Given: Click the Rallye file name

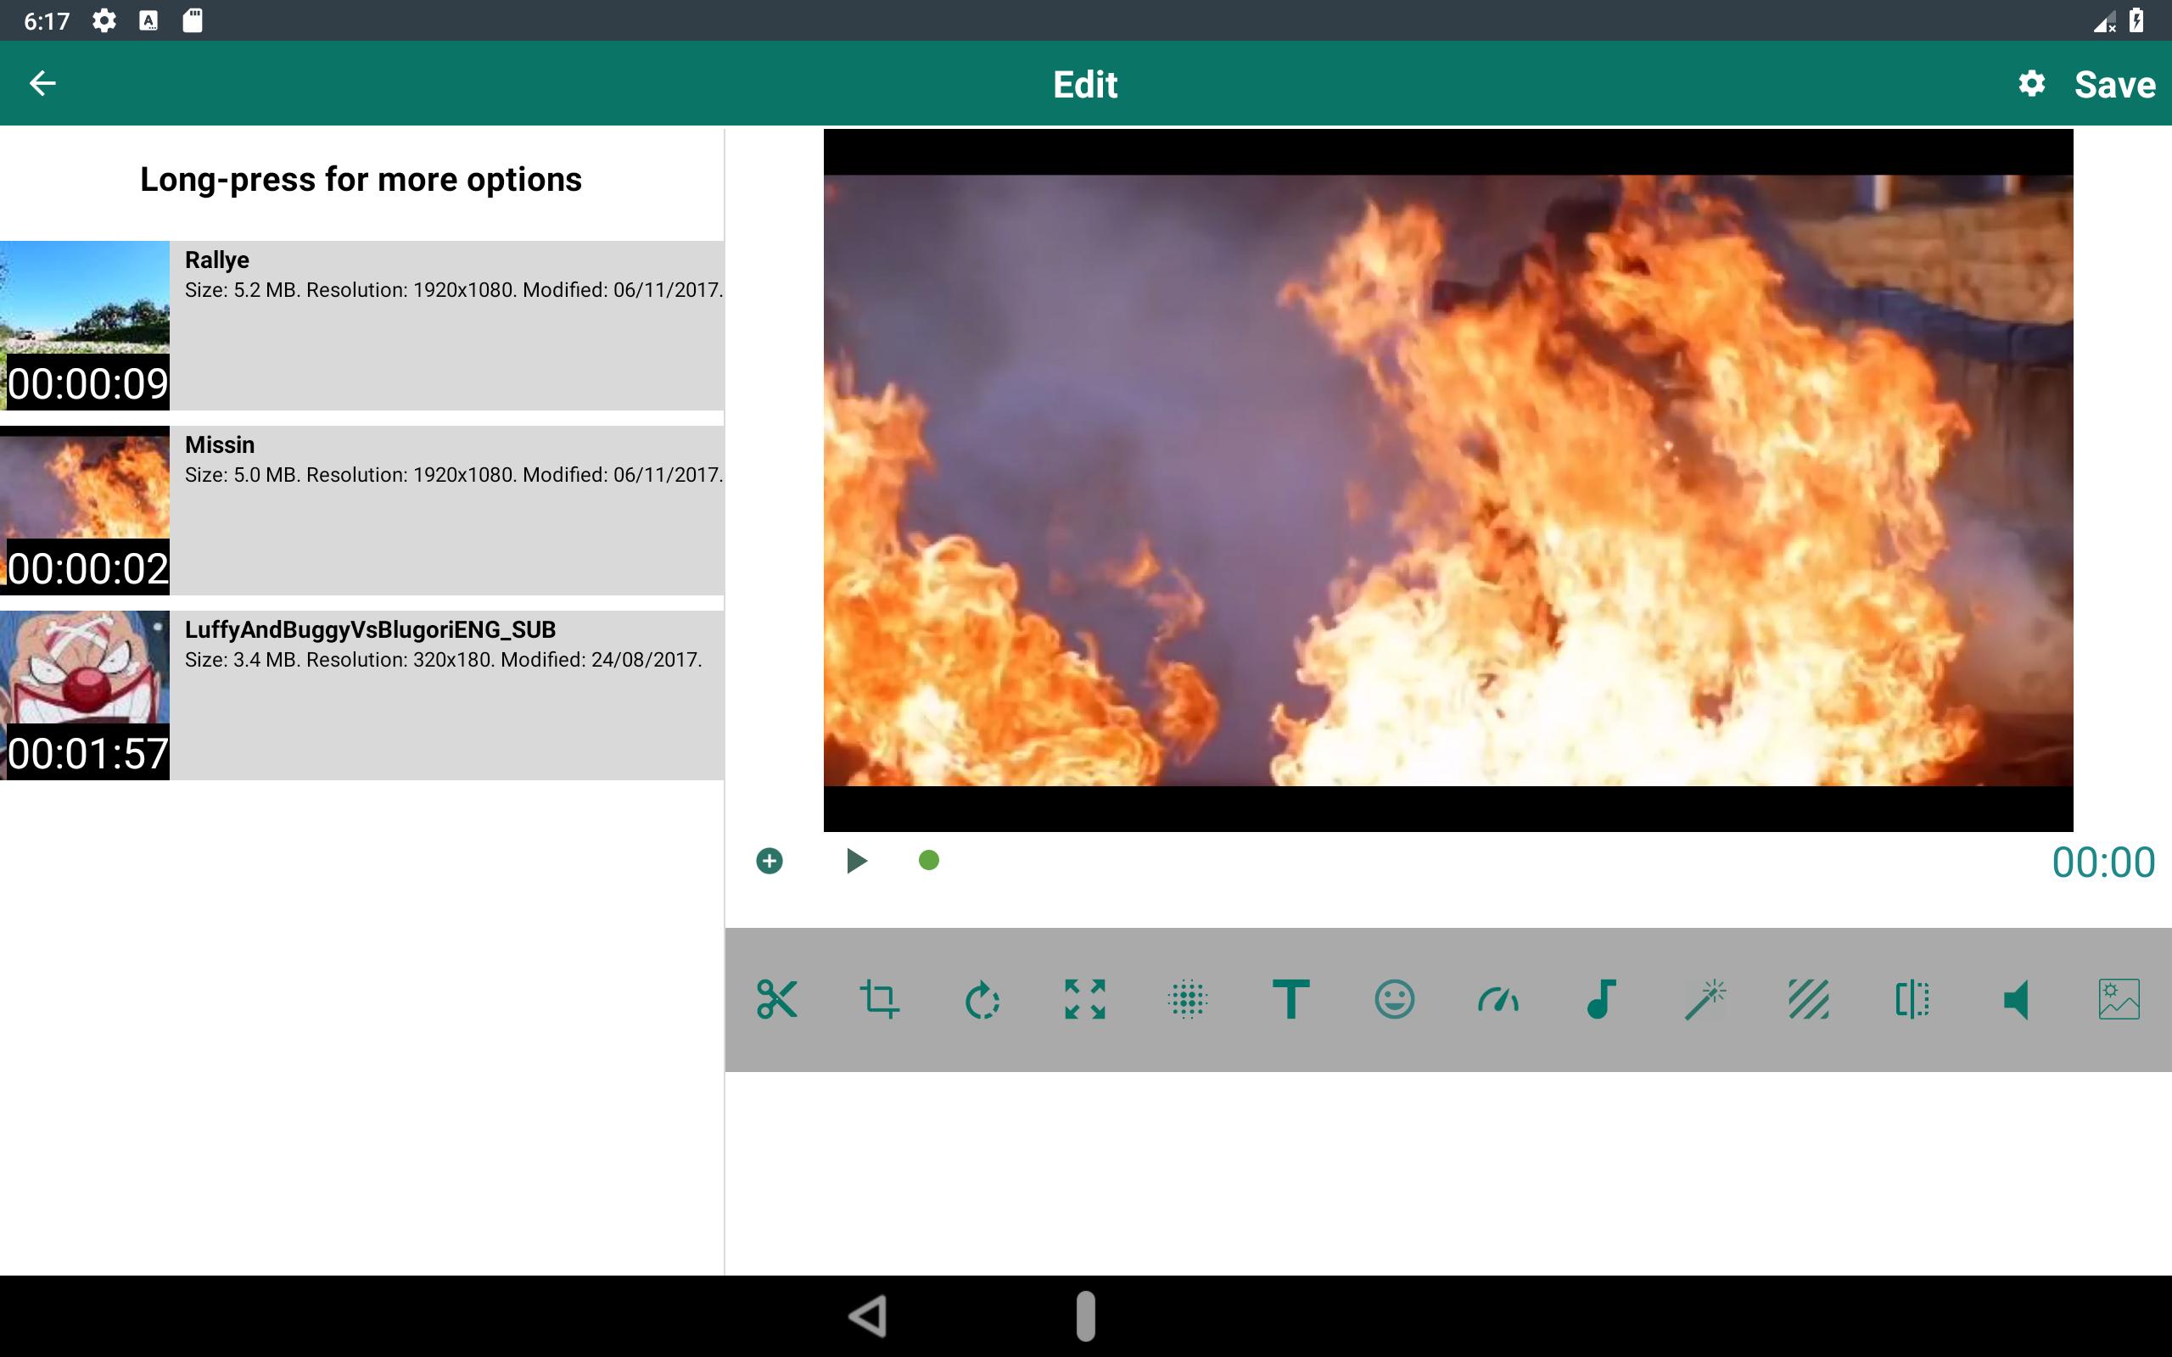Looking at the screenshot, I should [217, 260].
